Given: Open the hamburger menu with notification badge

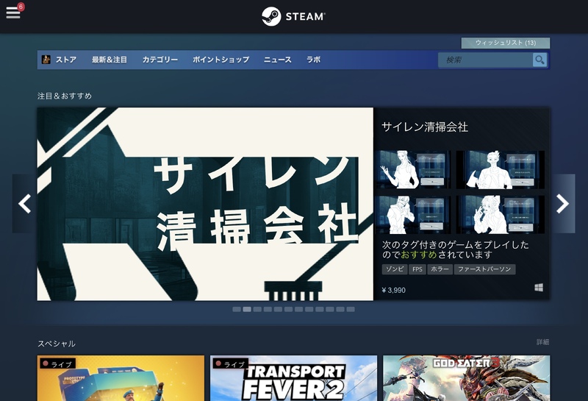Looking at the screenshot, I should [14, 11].
